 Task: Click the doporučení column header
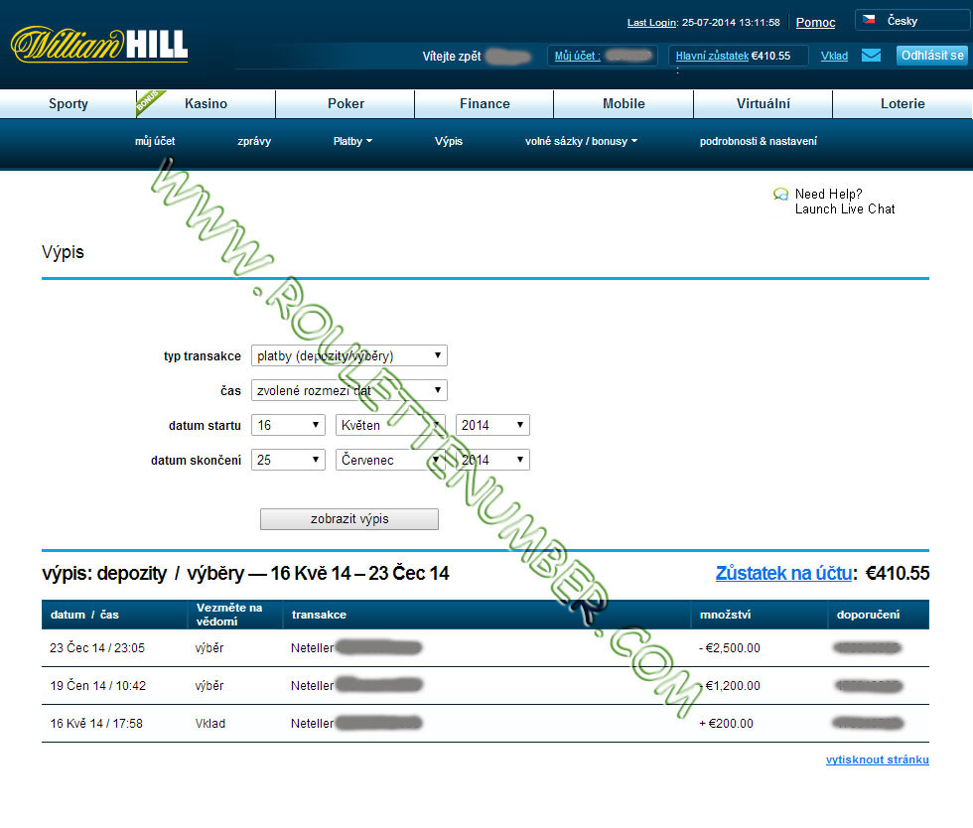[868, 615]
